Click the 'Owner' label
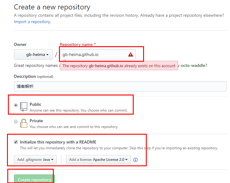Image resolution: width=230 pixels, height=183 pixels. point(20,44)
